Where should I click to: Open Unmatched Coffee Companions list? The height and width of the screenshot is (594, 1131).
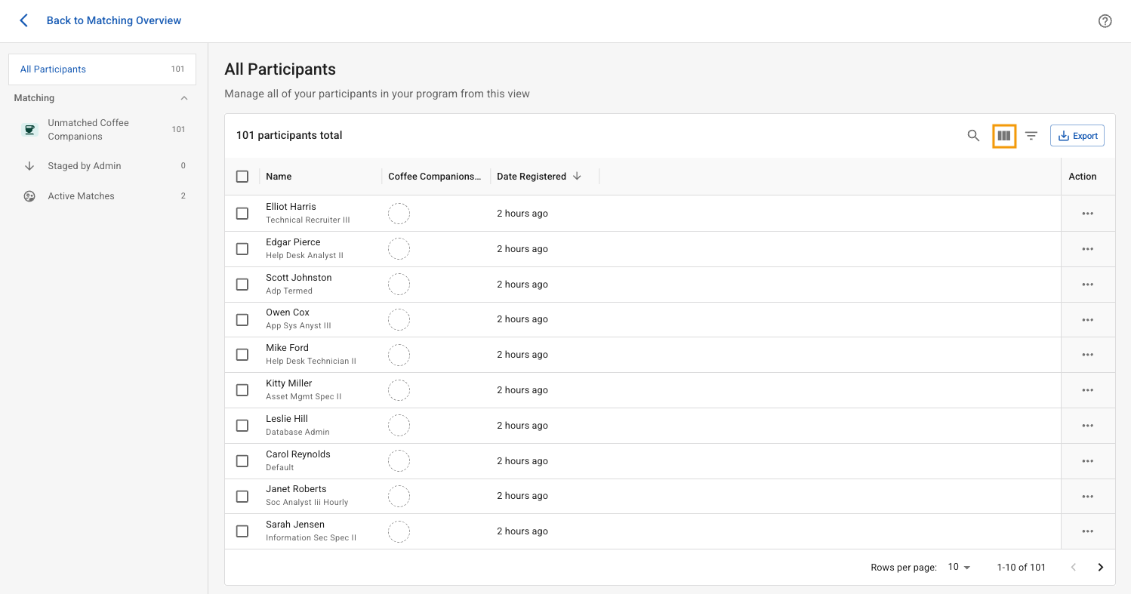(88, 130)
